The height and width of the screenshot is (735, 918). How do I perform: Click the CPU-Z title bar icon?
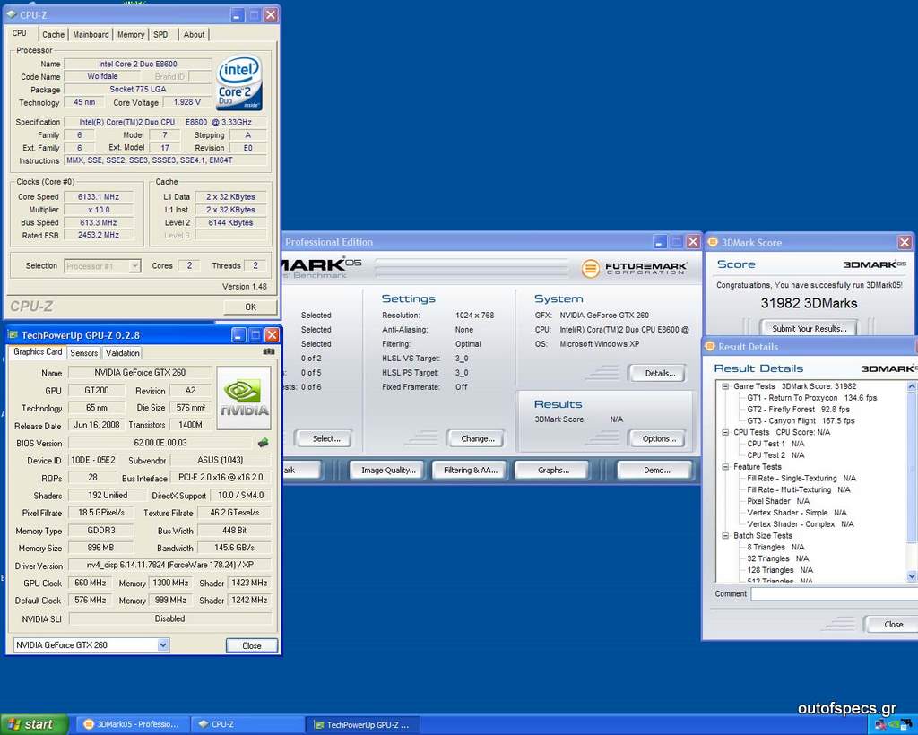point(11,14)
